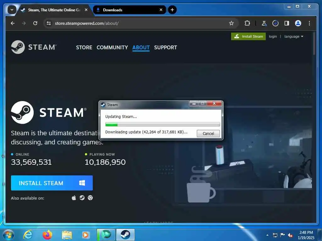Close the Downloads tab
The height and width of the screenshot is (241, 322).
coord(161,10)
